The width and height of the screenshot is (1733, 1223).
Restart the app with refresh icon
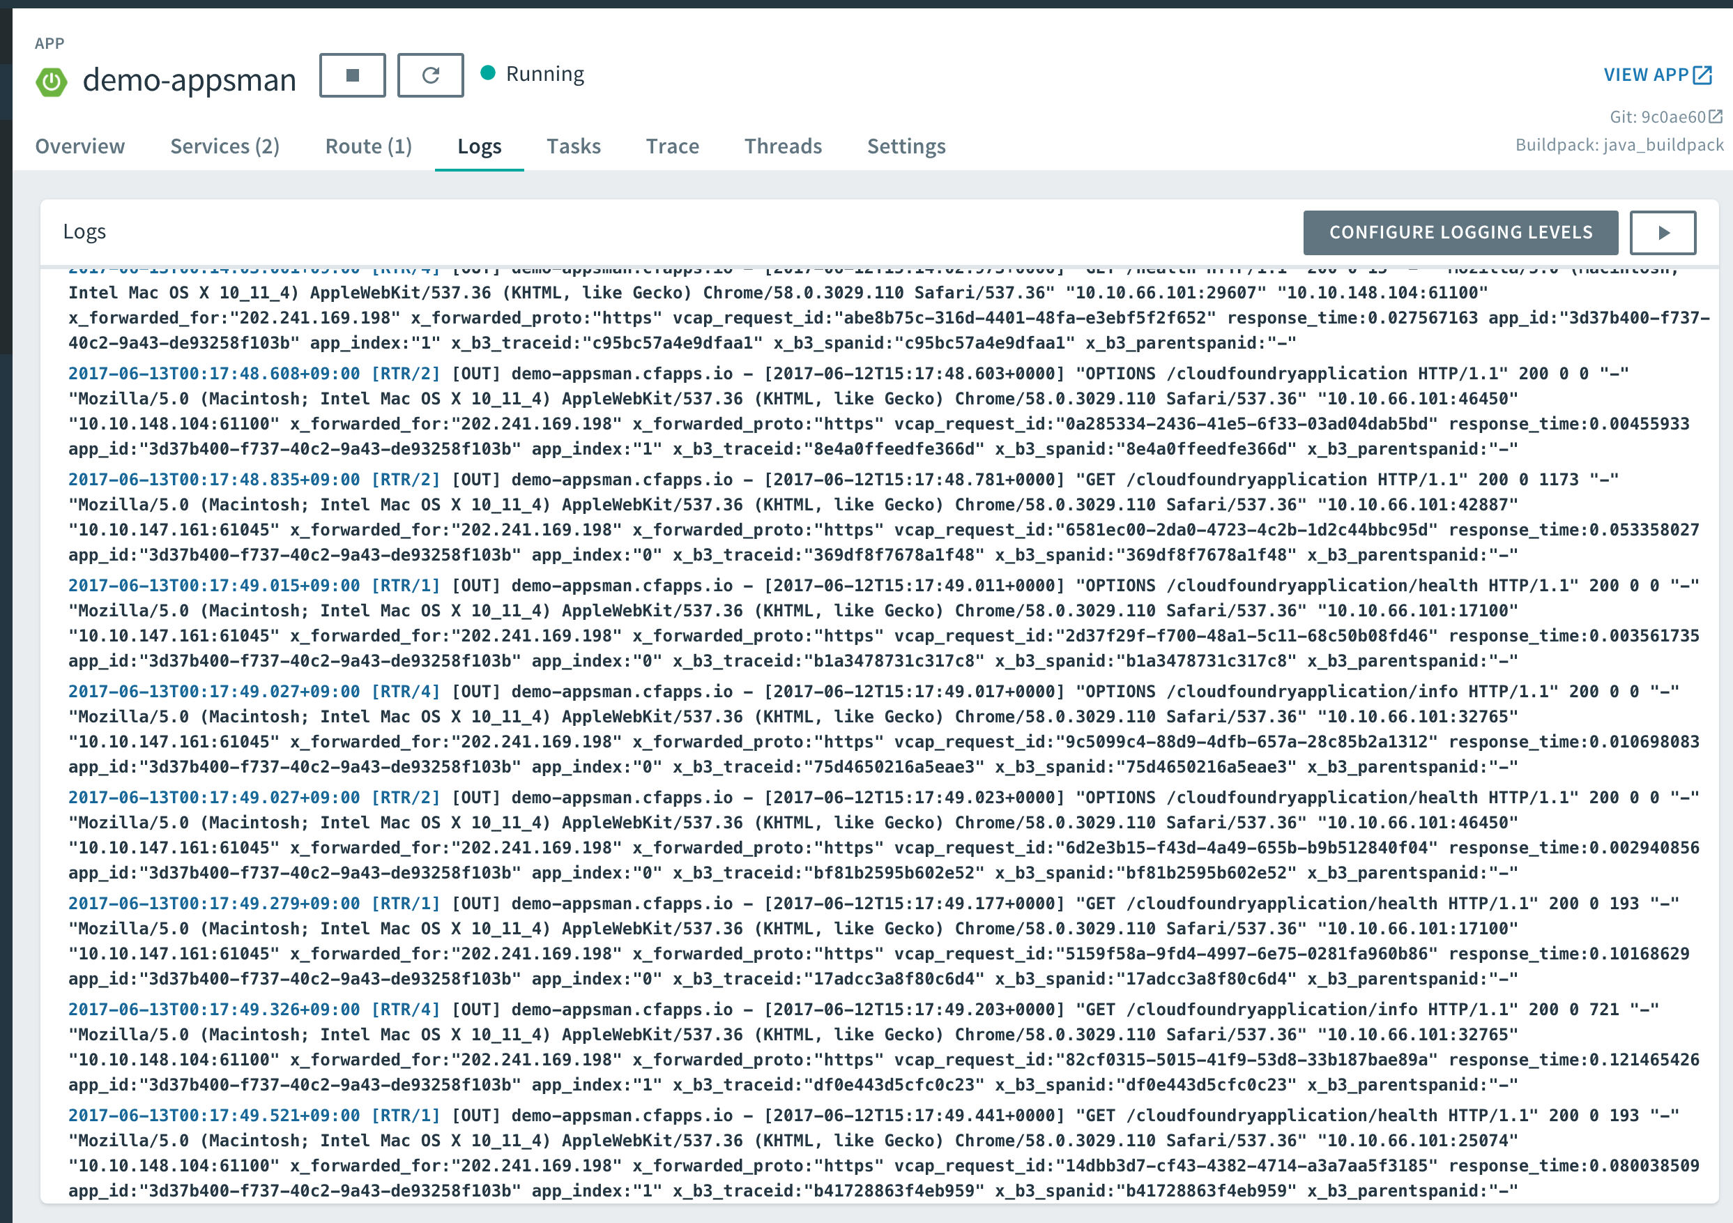tap(430, 75)
